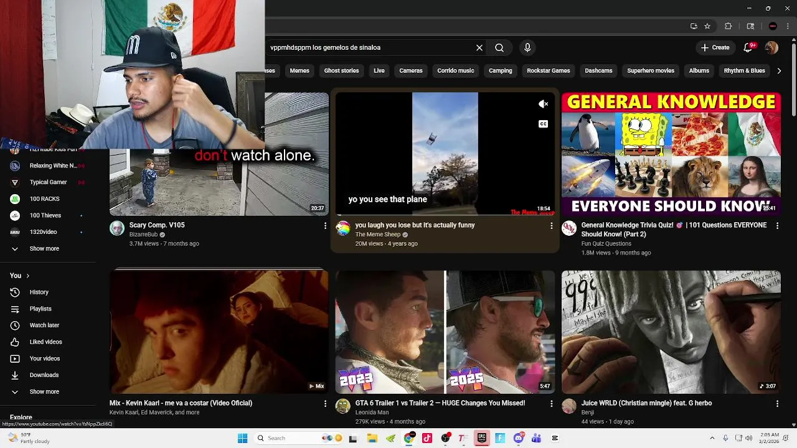Bookmark this page with the star icon

click(x=707, y=26)
